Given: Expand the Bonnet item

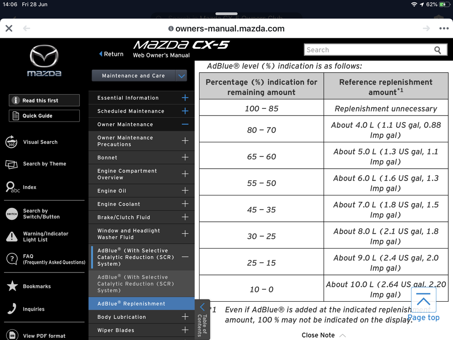Looking at the screenshot, I should (x=185, y=157).
